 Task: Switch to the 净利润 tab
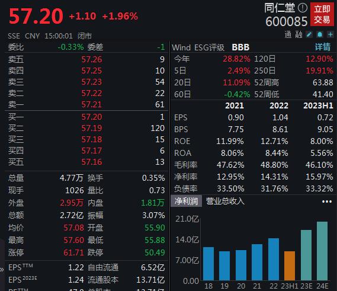[x=186, y=201]
